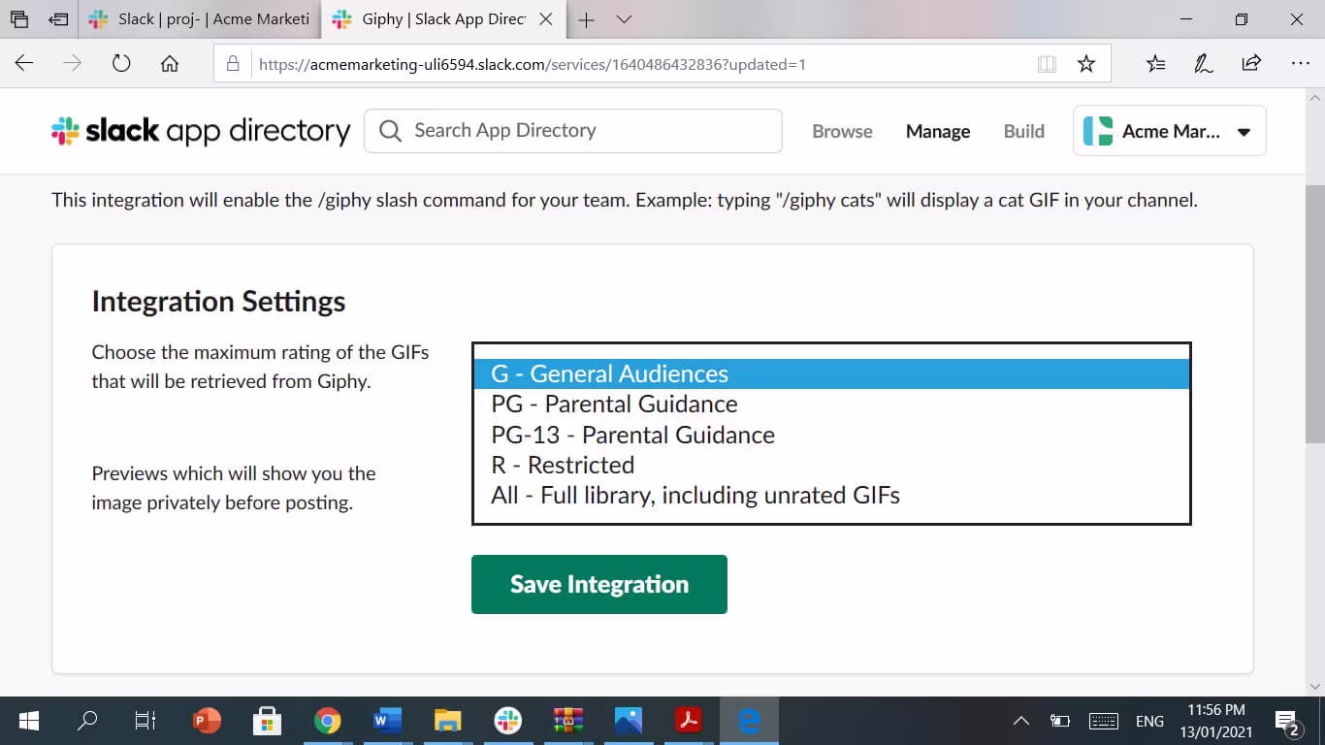Open the Share this page icon

point(1251,64)
